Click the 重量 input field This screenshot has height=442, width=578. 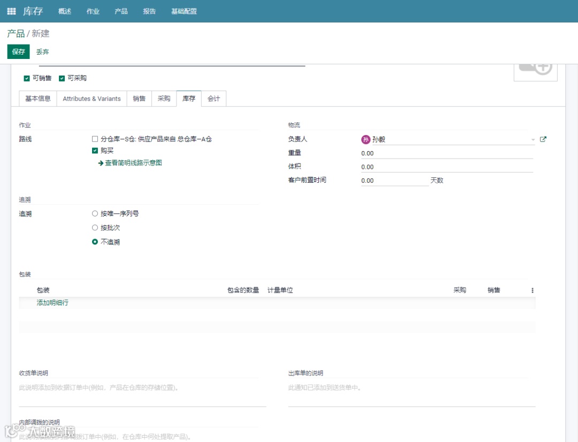(447, 153)
